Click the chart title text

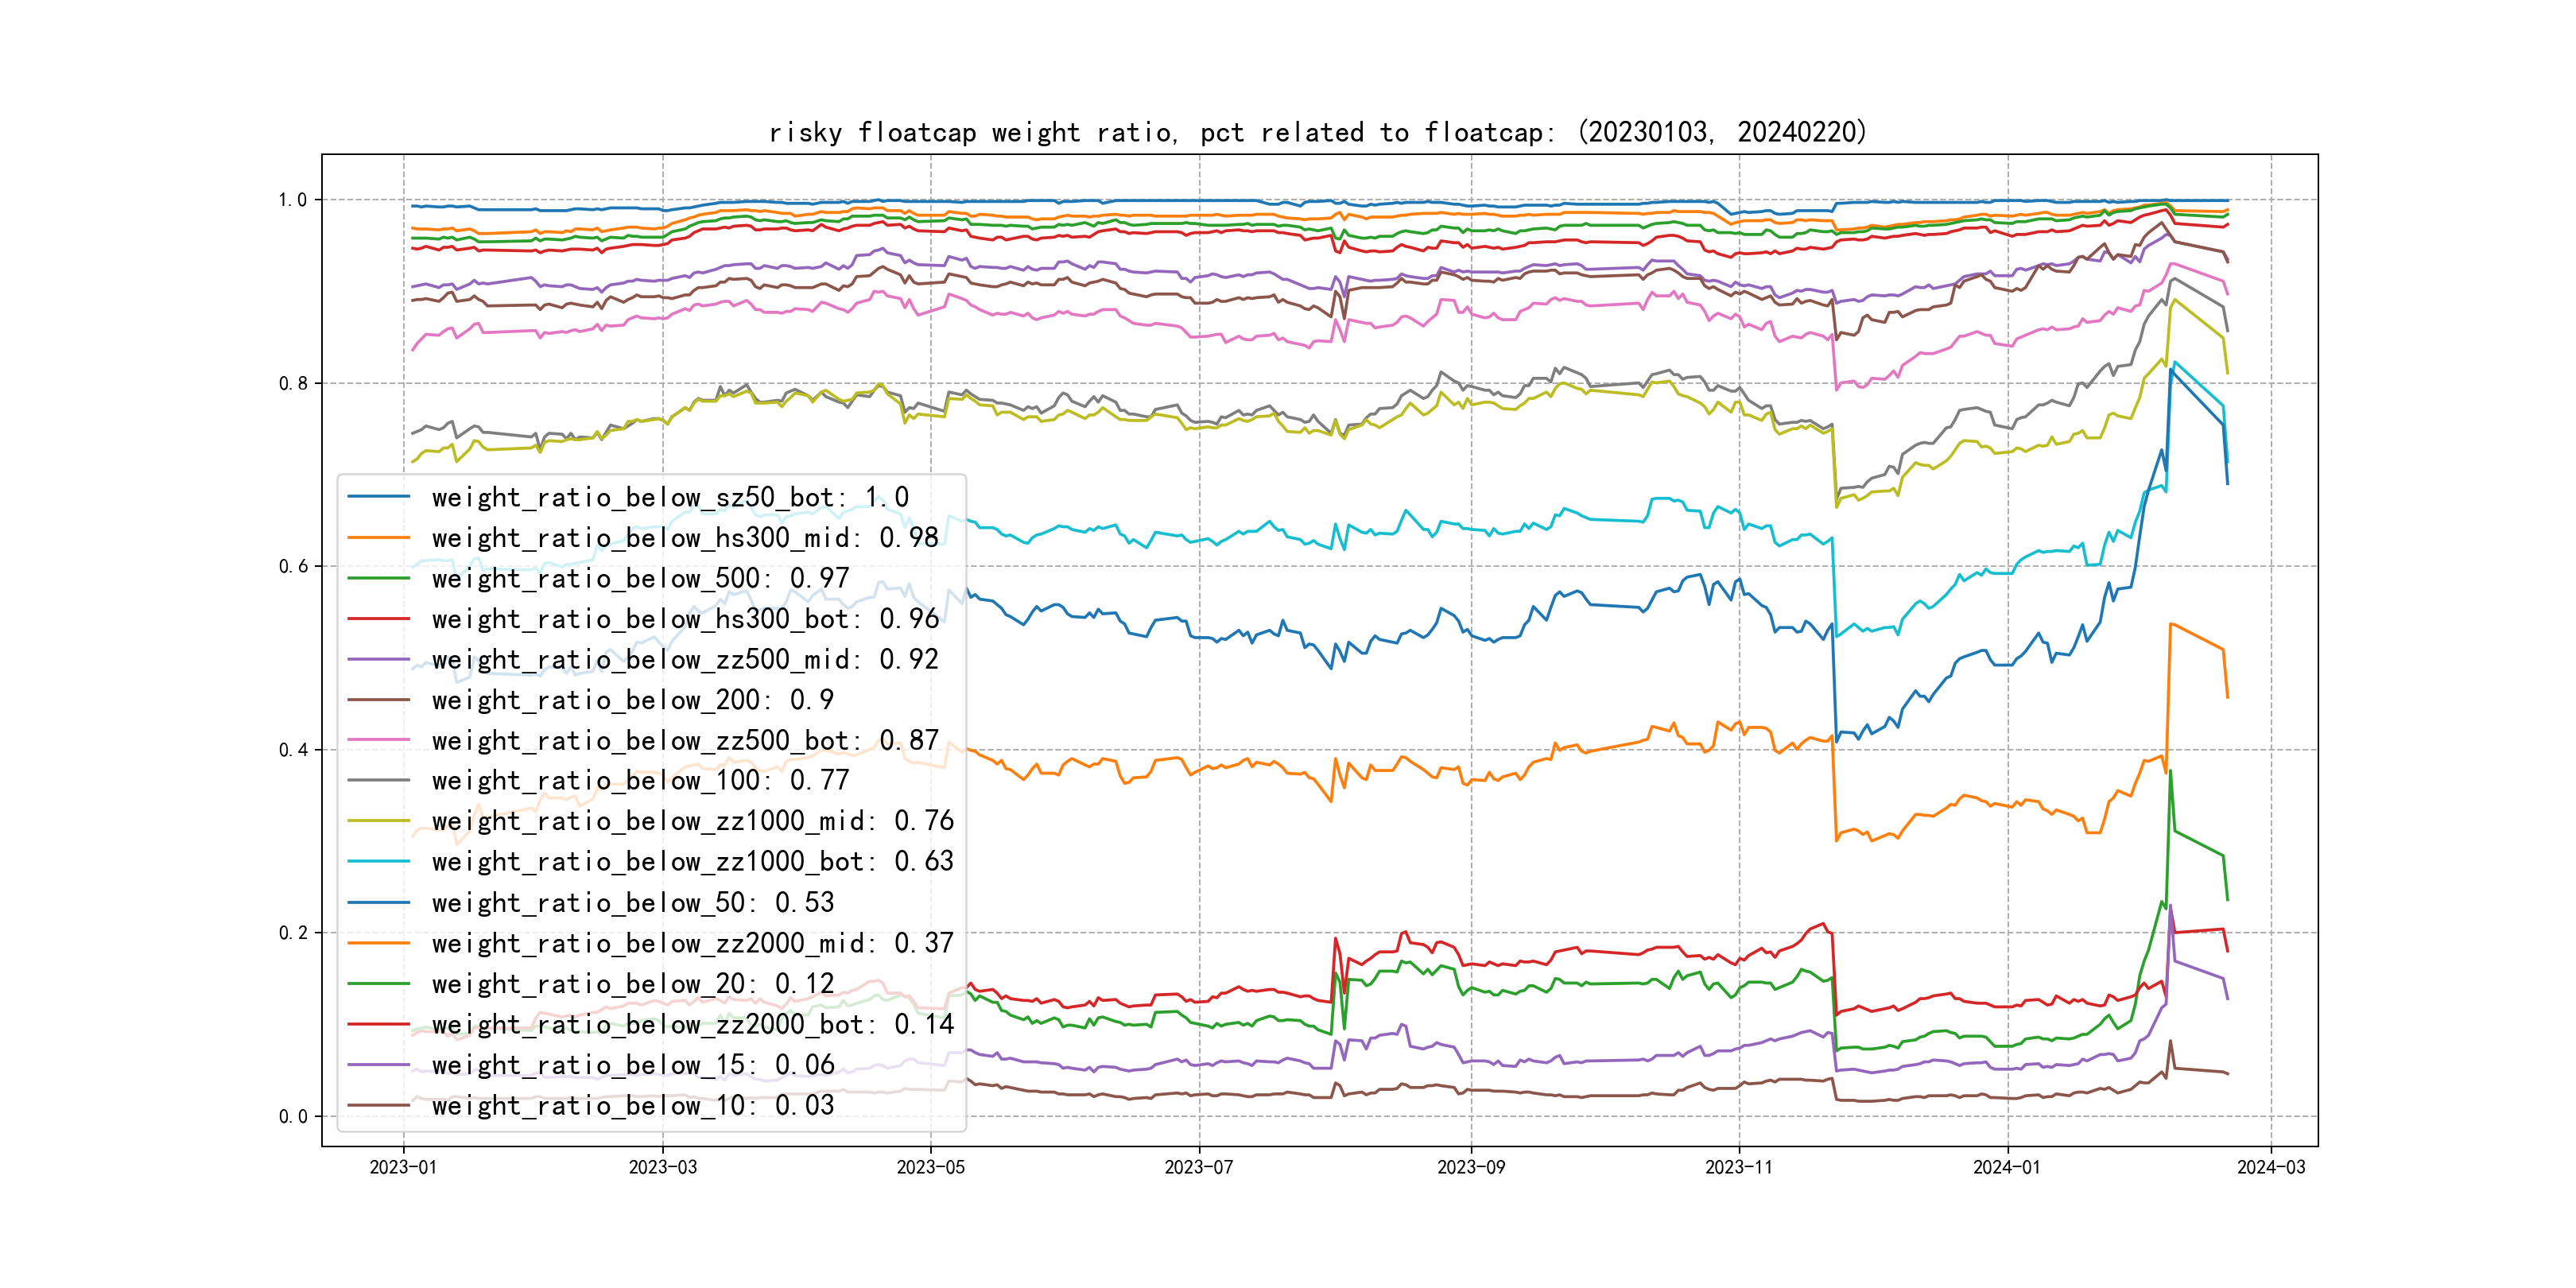point(1317,133)
